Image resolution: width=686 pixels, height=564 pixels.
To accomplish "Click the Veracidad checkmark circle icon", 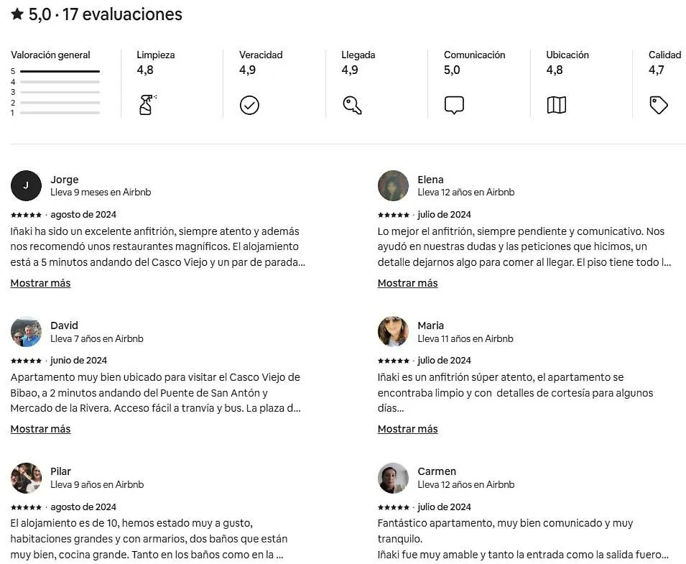I will point(249,106).
